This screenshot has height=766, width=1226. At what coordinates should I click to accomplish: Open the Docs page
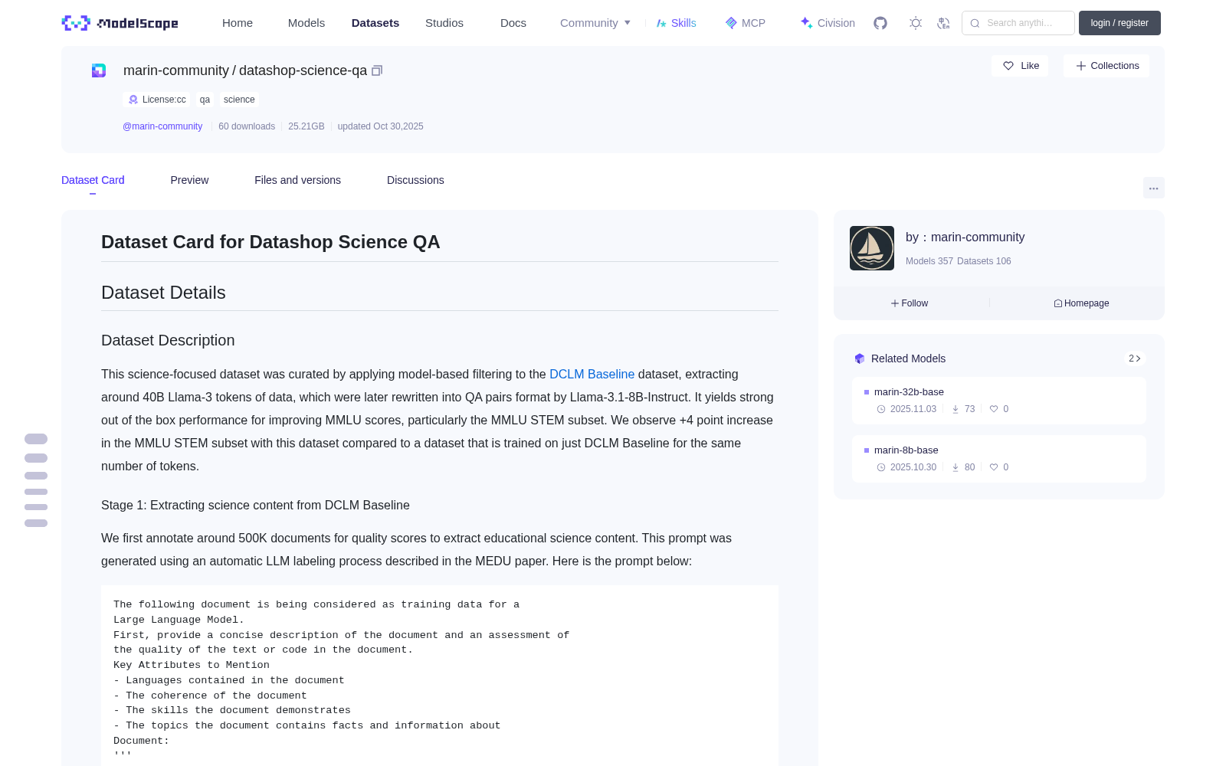pos(513,23)
